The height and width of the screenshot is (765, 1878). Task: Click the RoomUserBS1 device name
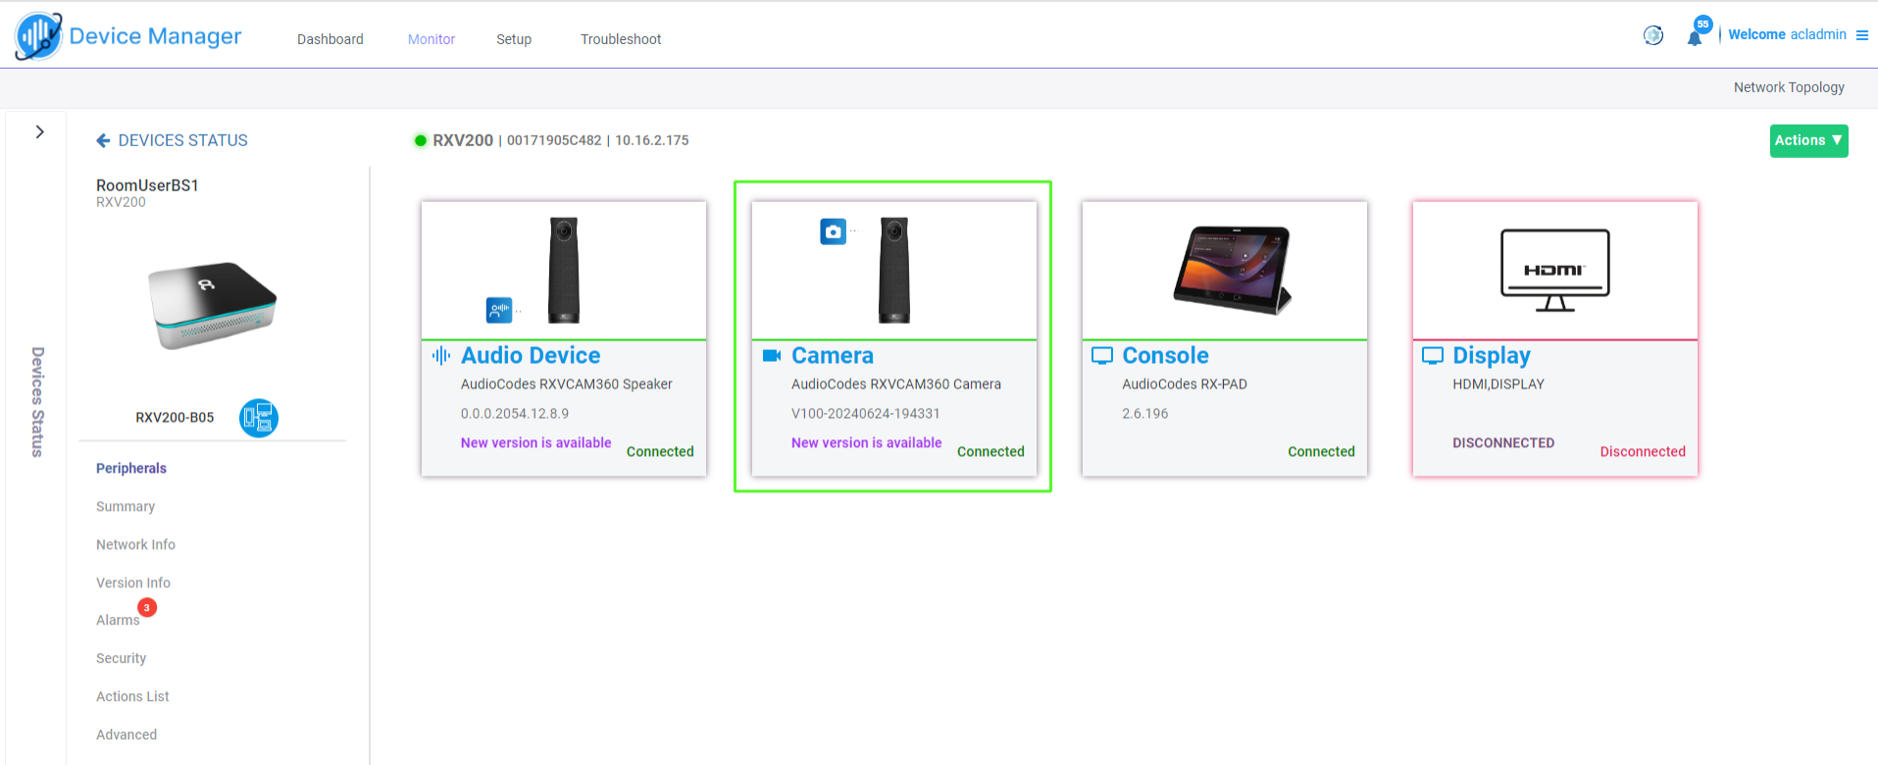tap(147, 185)
